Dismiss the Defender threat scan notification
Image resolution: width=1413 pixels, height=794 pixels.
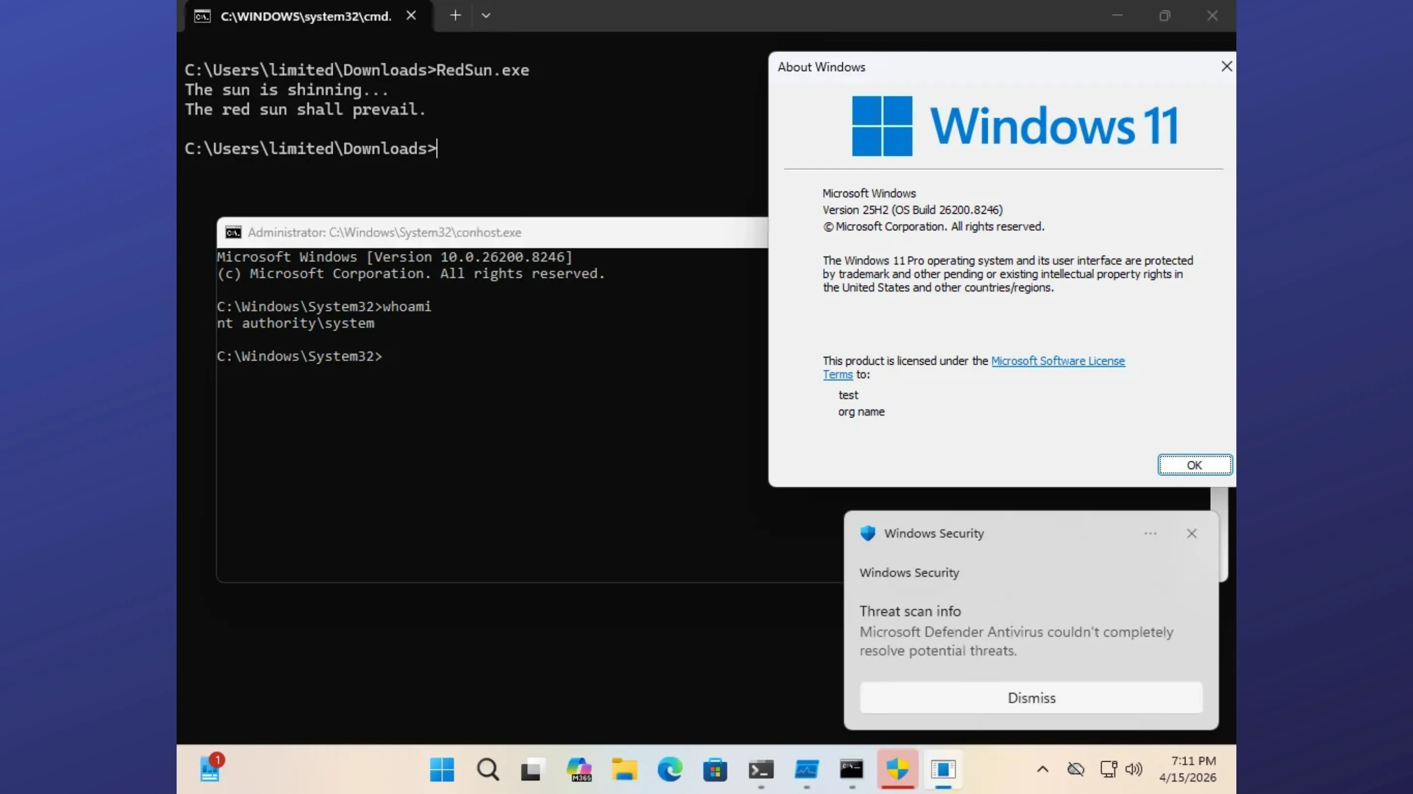click(1031, 697)
